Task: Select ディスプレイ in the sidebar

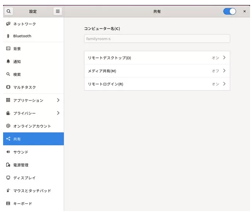Action: [x=34, y=178]
